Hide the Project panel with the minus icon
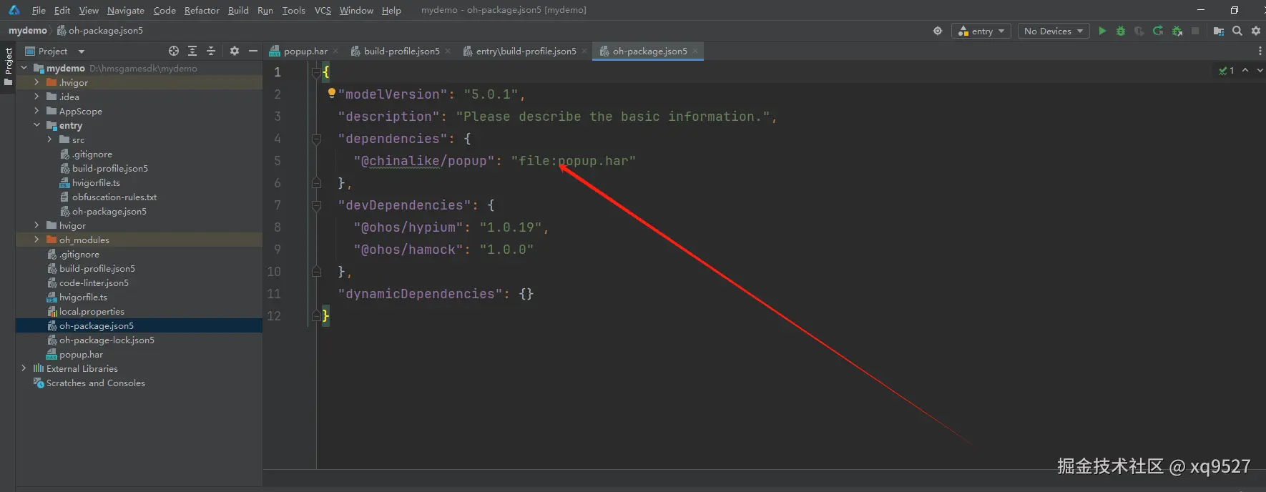The image size is (1266, 492). tap(252, 51)
